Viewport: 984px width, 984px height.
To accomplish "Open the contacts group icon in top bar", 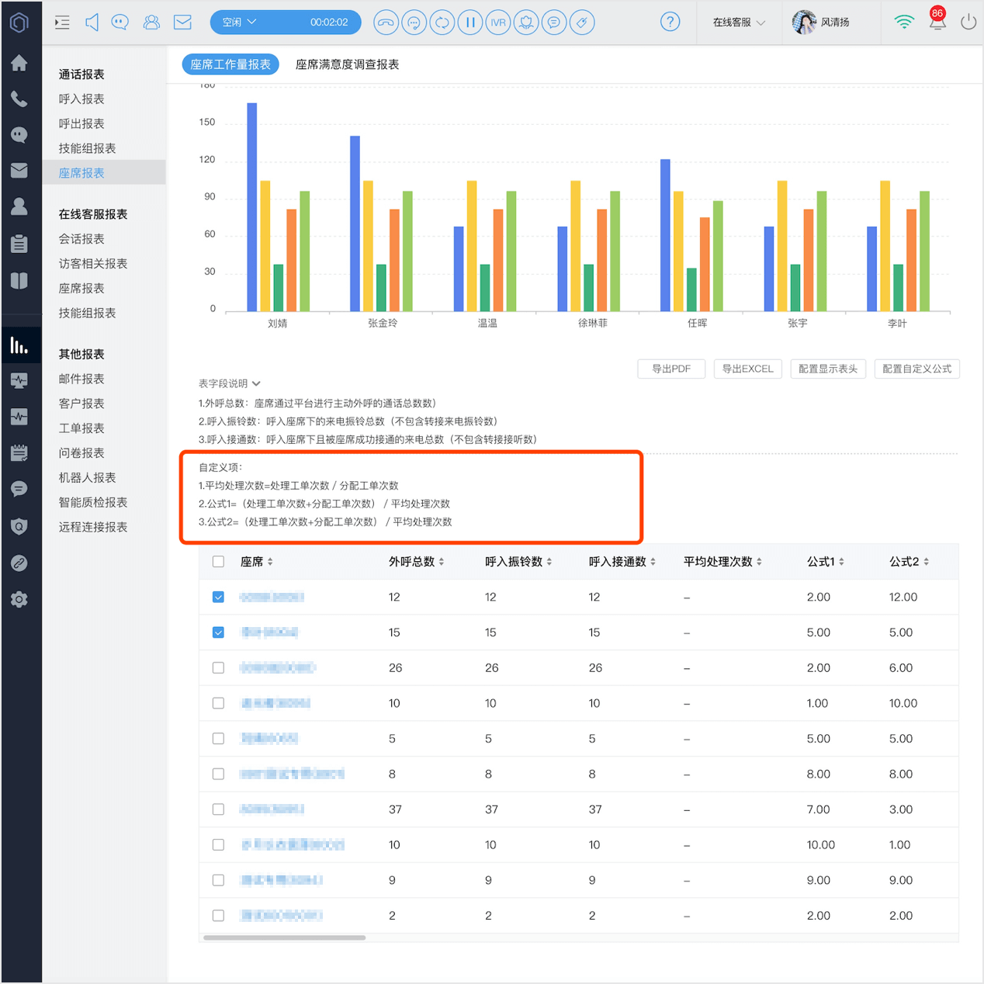I will pos(151,23).
